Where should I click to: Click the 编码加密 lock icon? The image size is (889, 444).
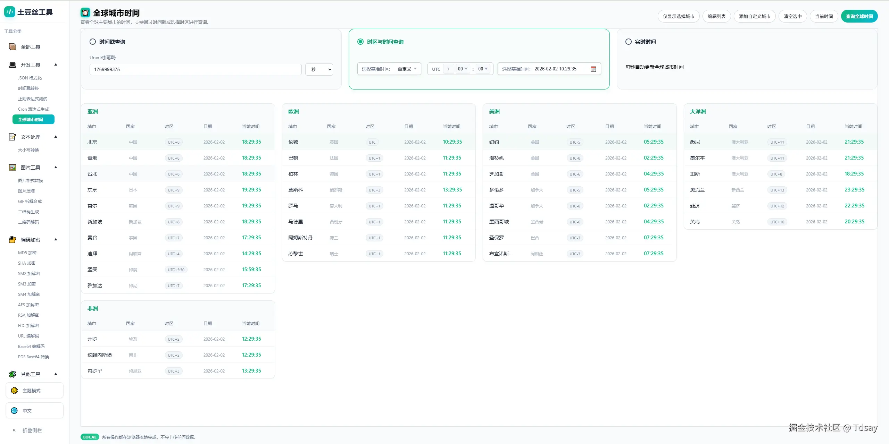pyautogui.click(x=13, y=240)
